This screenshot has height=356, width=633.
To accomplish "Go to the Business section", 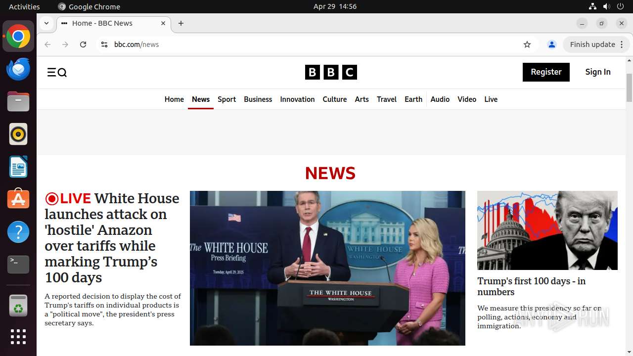I will click(x=258, y=99).
